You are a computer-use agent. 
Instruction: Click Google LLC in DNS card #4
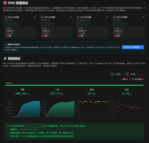(118, 31)
